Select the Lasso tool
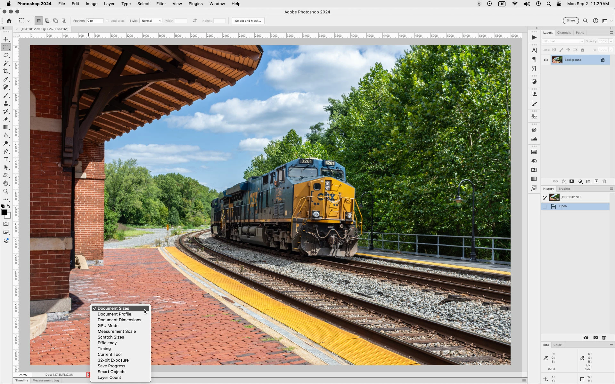 [x=6, y=55]
